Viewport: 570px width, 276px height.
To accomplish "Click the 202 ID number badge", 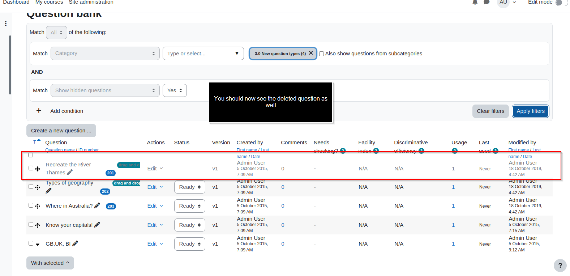I will [x=105, y=191].
